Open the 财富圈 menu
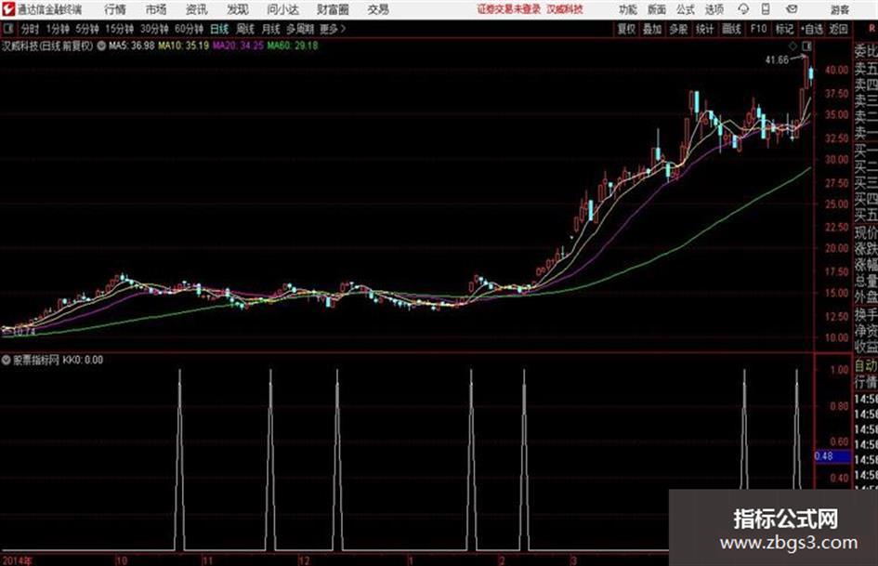Image resolution: width=878 pixels, height=566 pixels. (x=334, y=9)
